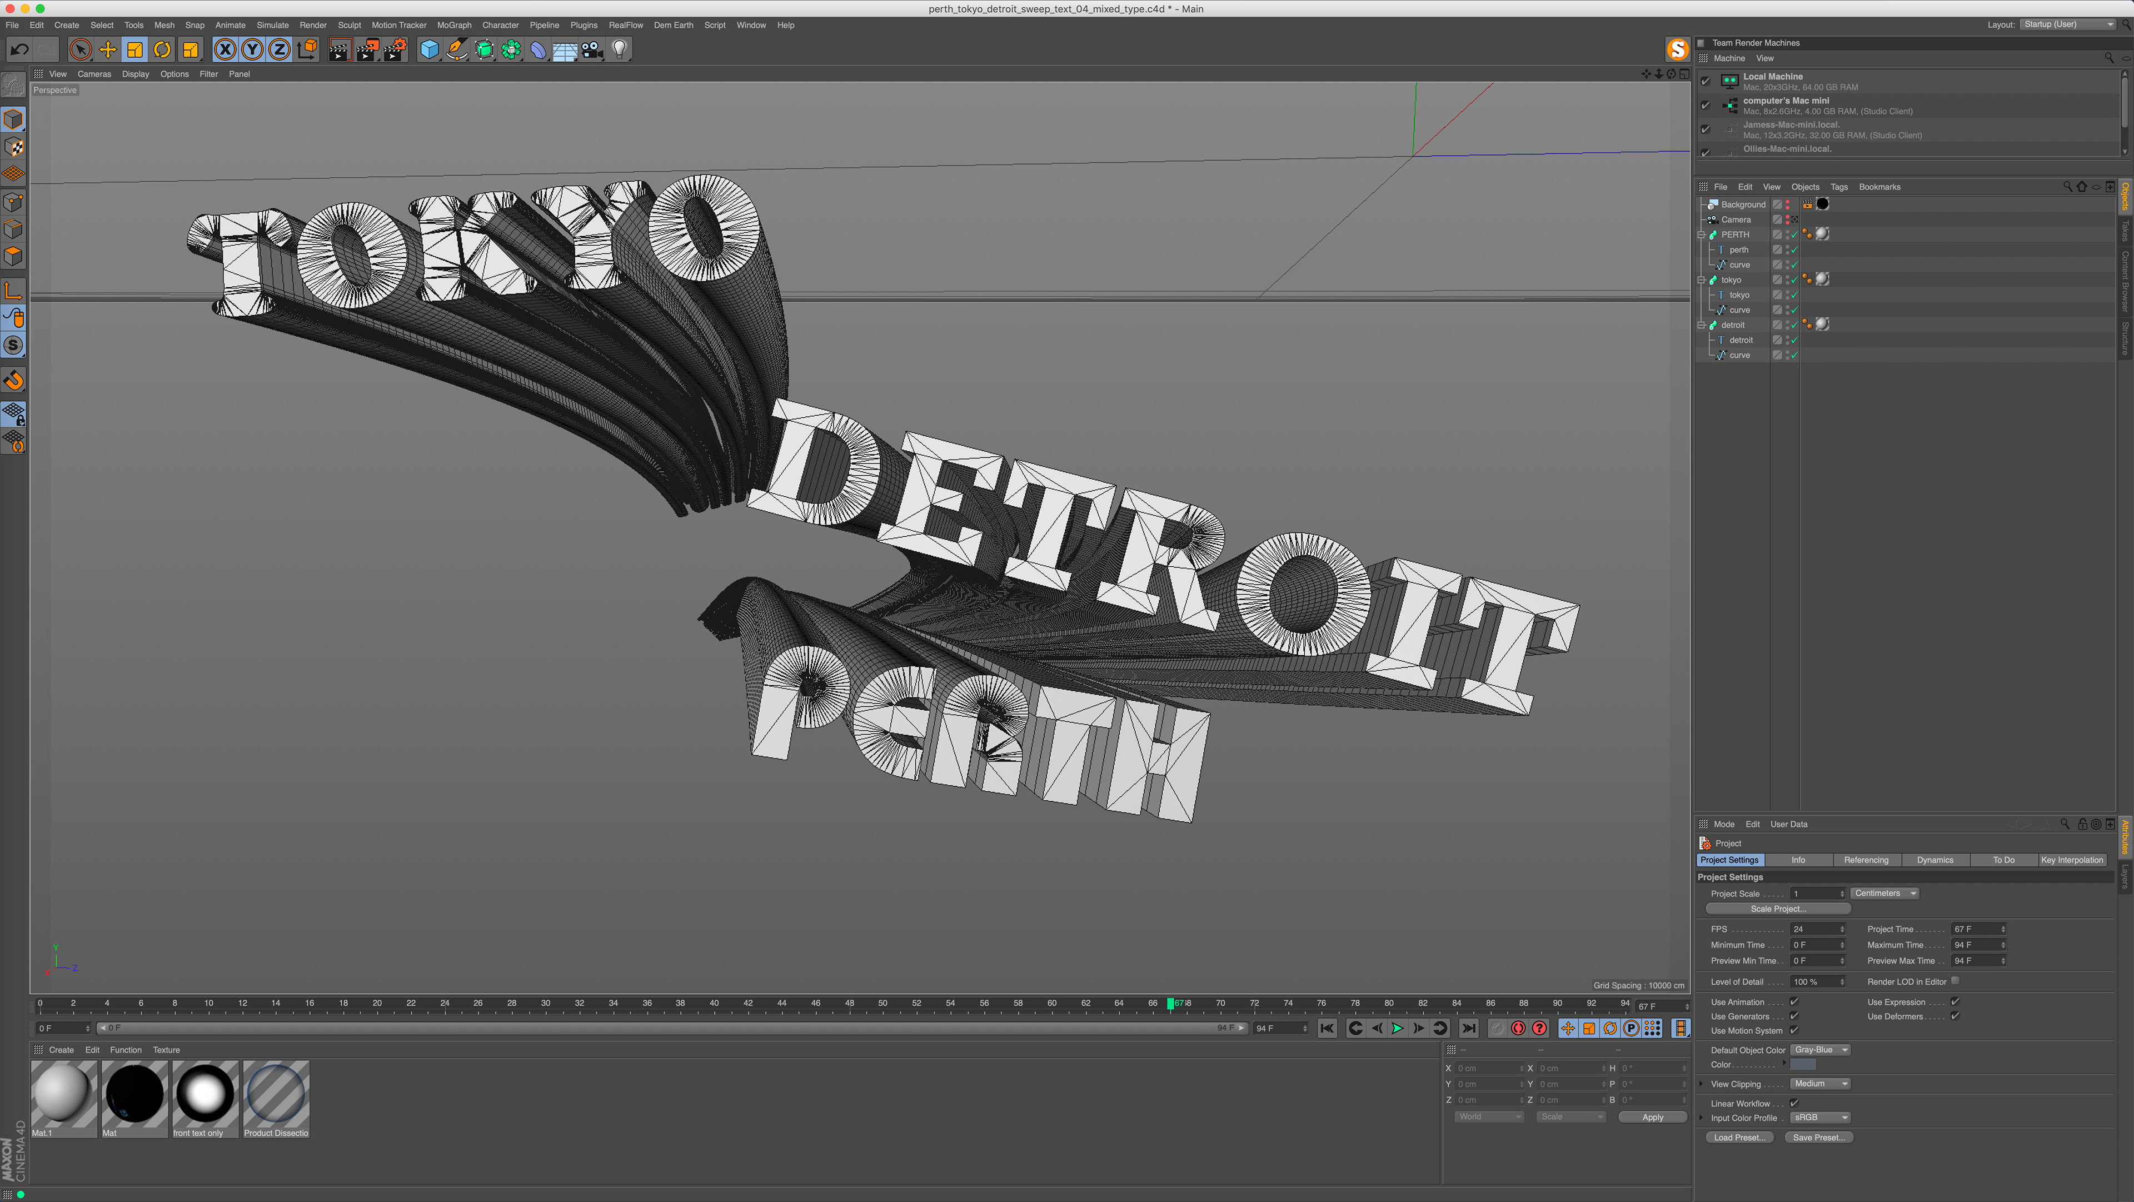Collapse the PERTH object tree node
The width and height of the screenshot is (2134, 1202).
pos(1701,235)
